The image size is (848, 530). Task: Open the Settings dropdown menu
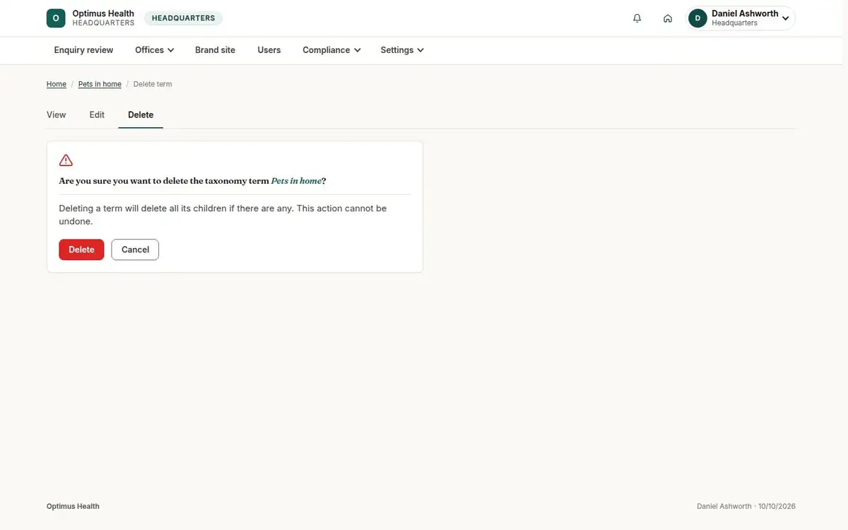point(402,50)
